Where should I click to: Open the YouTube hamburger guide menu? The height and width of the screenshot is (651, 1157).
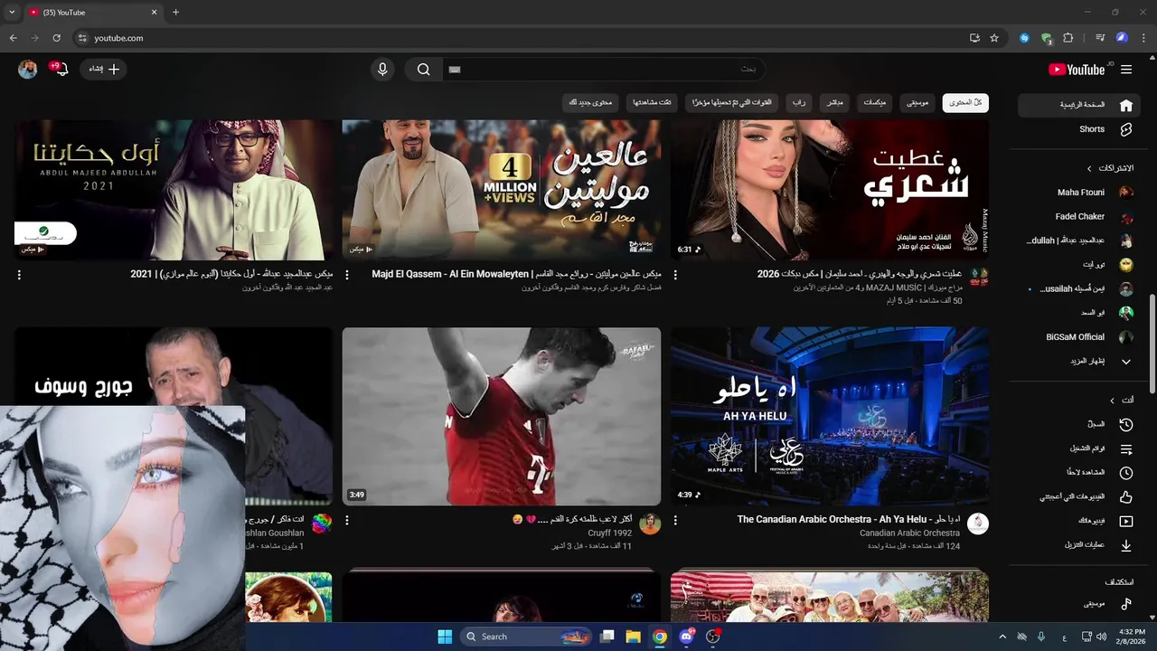(1126, 70)
